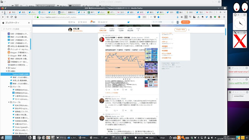This screenshot has width=249, height=140.
Task: Open the リスト 7 tab
Action: coord(138,30)
